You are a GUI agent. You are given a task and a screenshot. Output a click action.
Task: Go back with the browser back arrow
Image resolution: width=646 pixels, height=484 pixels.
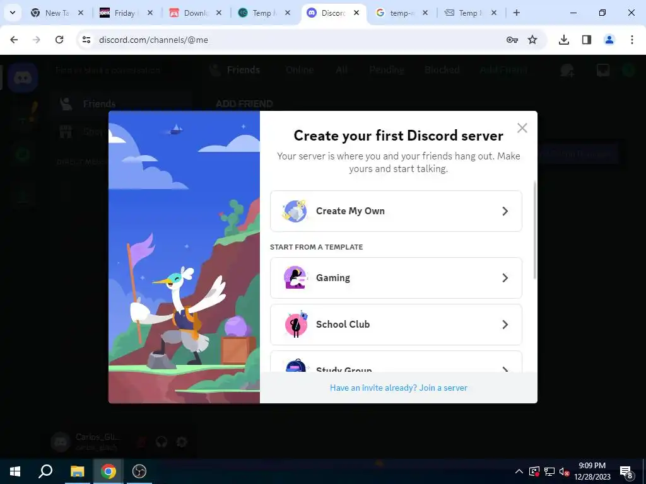point(14,40)
